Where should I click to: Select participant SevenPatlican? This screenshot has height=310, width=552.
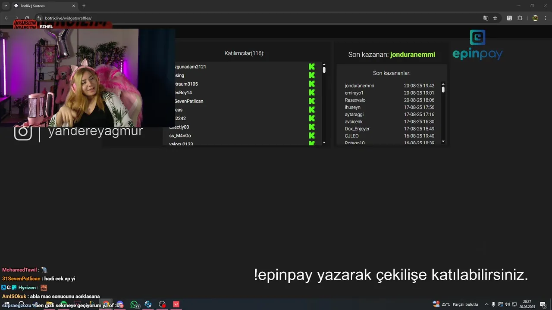(x=189, y=101)
